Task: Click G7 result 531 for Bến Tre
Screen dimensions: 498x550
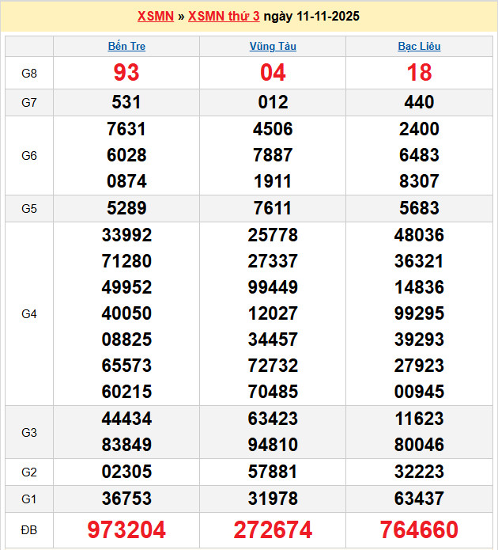Action: coord(126,102)
